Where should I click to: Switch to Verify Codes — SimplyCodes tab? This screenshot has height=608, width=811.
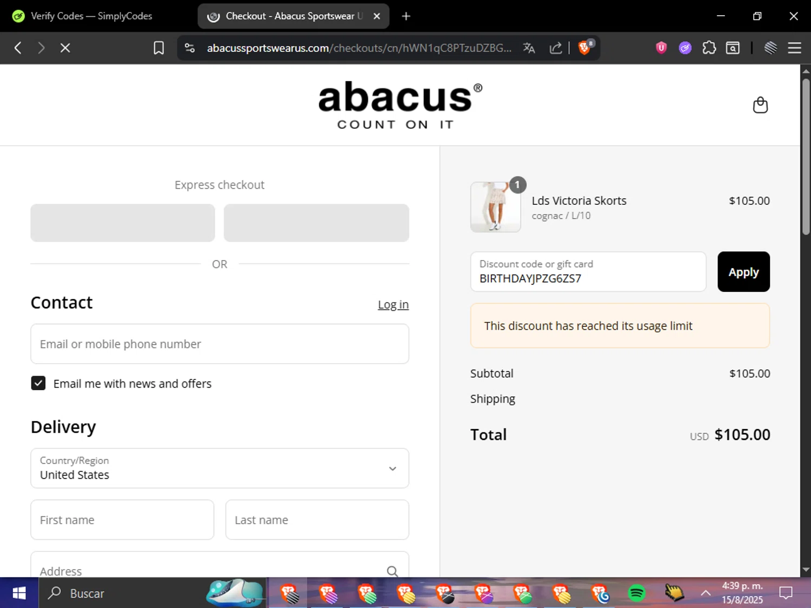(92, 16)
